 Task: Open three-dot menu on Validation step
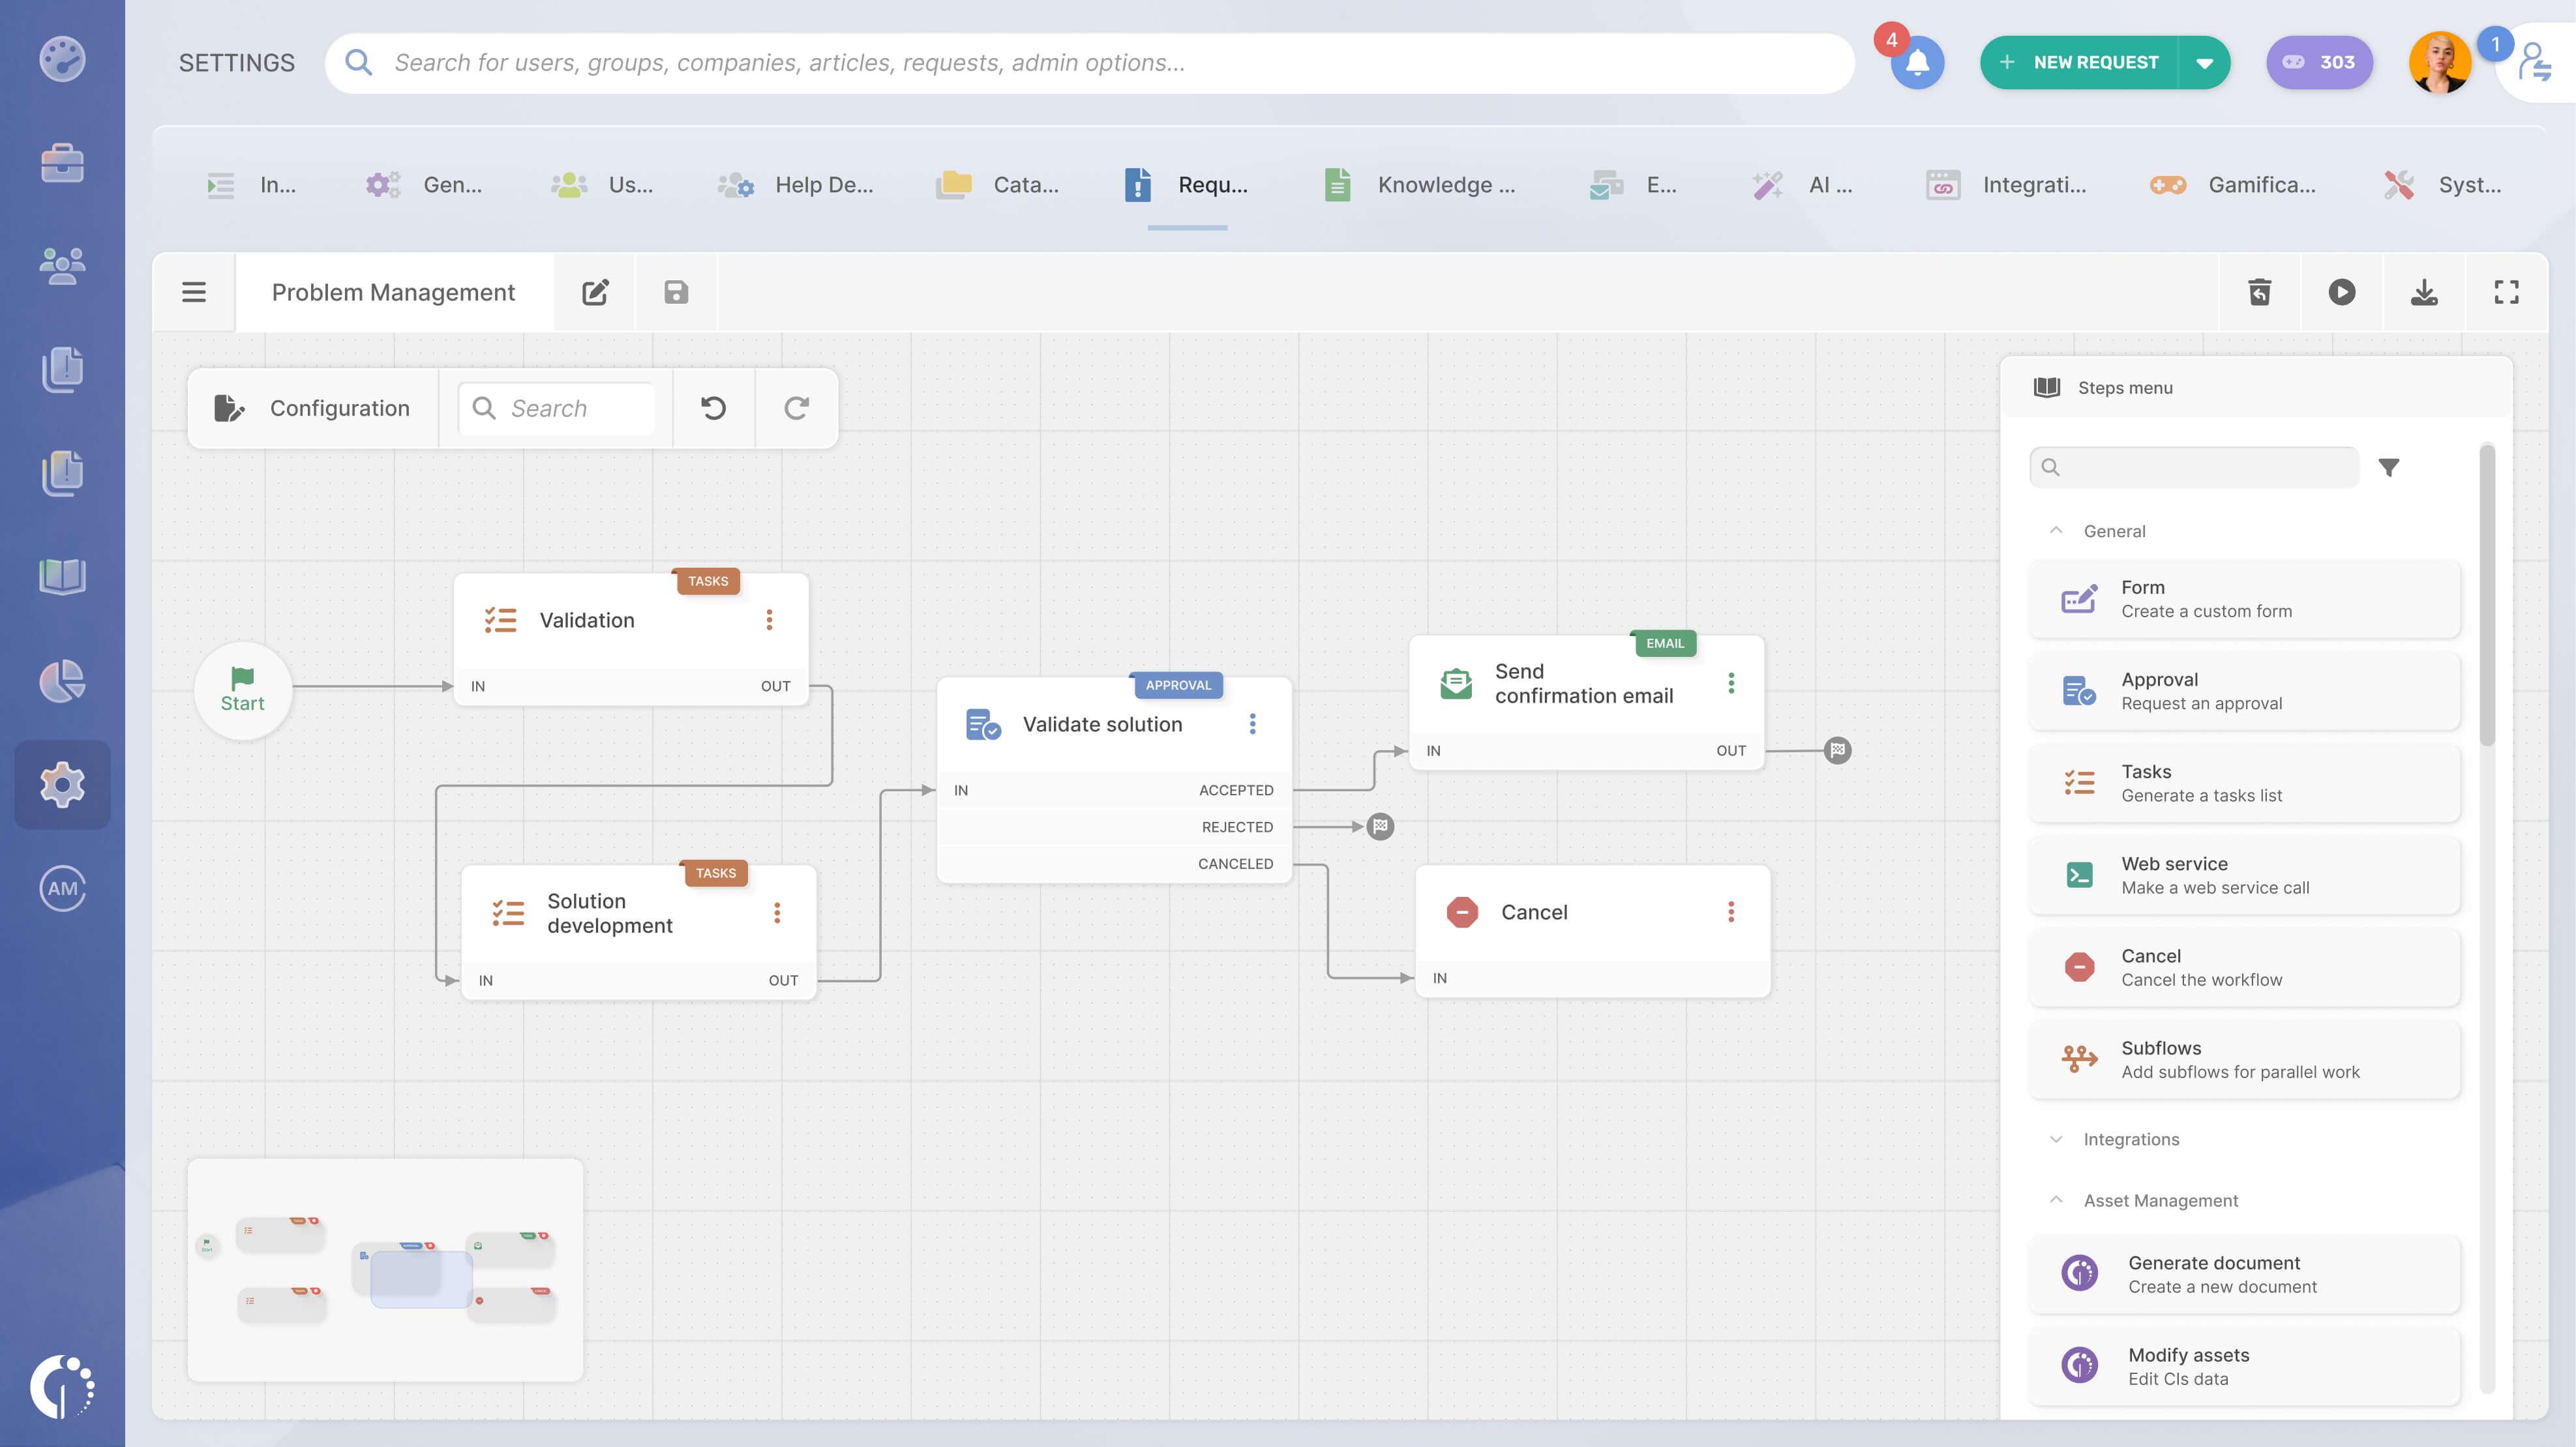coord(769,620)
